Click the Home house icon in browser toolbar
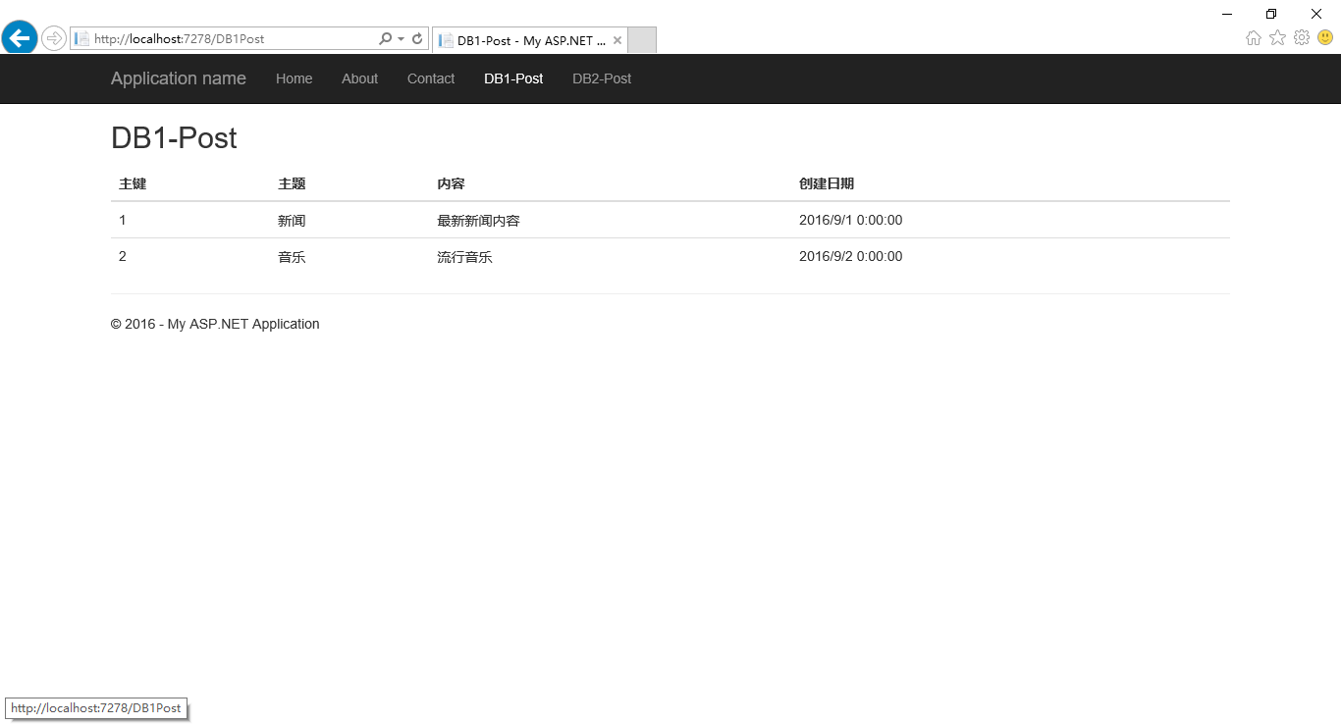This screenshot has height=724, width=1341. [1254, 38]
